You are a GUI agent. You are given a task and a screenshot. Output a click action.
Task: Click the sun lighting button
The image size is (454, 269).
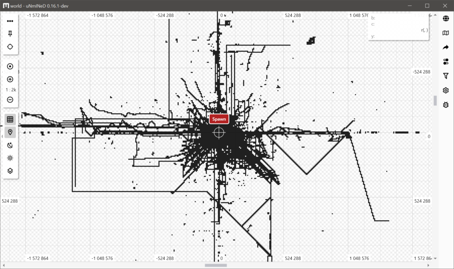coord(10,158)
